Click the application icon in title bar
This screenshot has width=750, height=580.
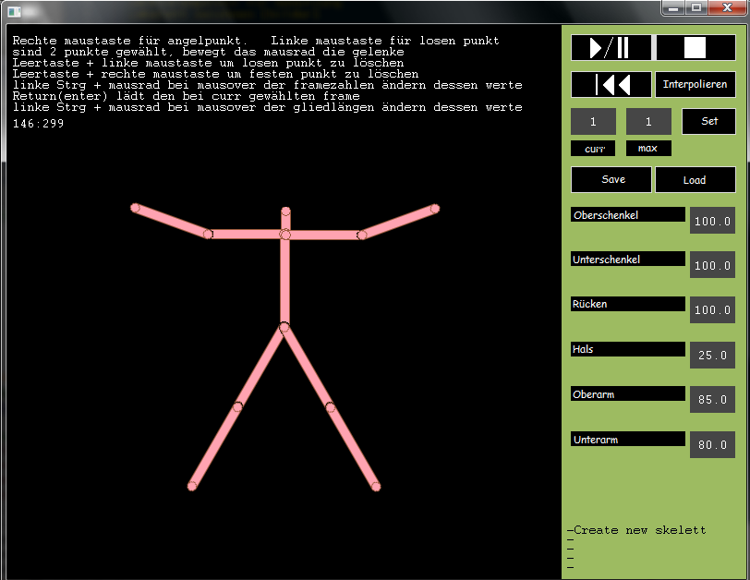pos(14,10)
